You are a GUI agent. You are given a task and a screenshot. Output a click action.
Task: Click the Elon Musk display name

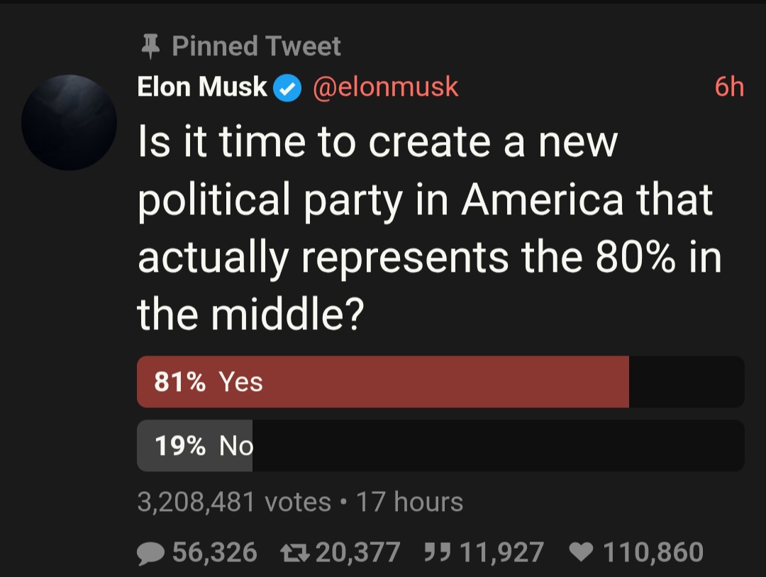click(x=202, y=87)
